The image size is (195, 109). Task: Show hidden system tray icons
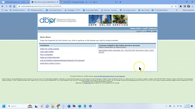(x=166, y=106)
